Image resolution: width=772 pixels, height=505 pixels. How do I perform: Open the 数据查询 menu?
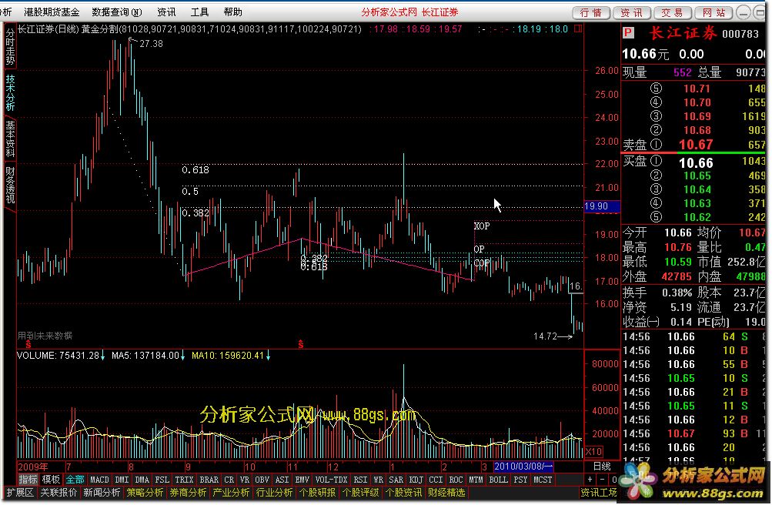click(117, 12)
